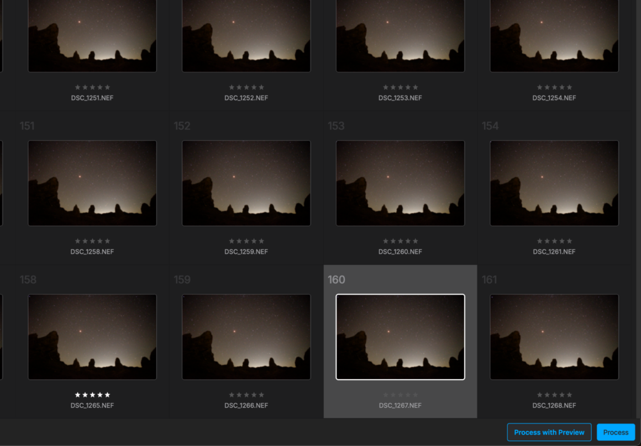This screenshot has height=446, width=641.
Task: Select the DSC_1268.NEF thumbnail
Action: pyautogui.click(x=554, y=337)
